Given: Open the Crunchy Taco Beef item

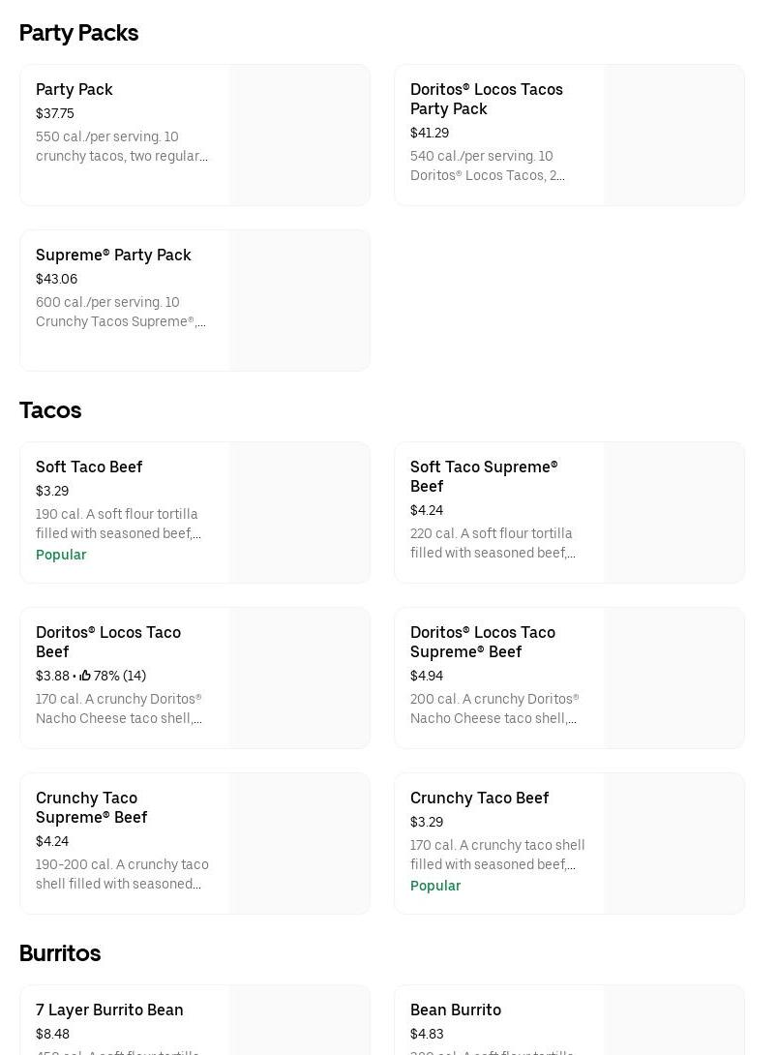Looking at the screenshot, I should 479,798.
